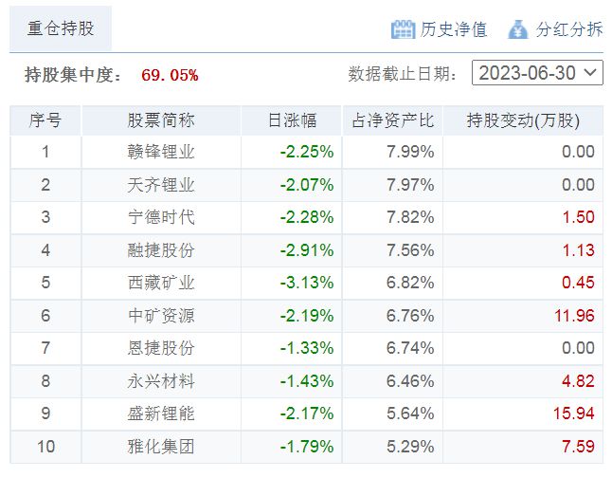Screen dimensions: 612x478
Task: Click the 日涨幅 column header
Action: pyautogui.click(x=292, y=120)
